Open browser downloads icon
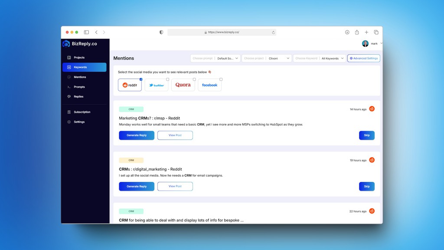Image resolution: width=444 pixels, height=250 pixels. (347, 32)
